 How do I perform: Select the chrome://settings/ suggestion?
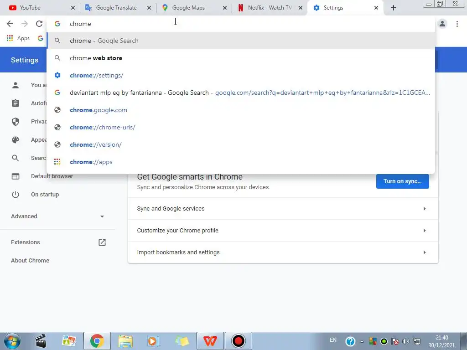[241, 75]
